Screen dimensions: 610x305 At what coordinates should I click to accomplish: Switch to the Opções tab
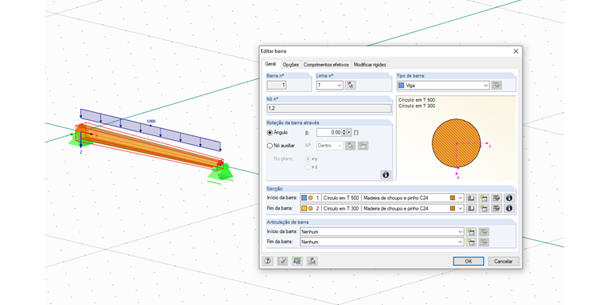291,65
